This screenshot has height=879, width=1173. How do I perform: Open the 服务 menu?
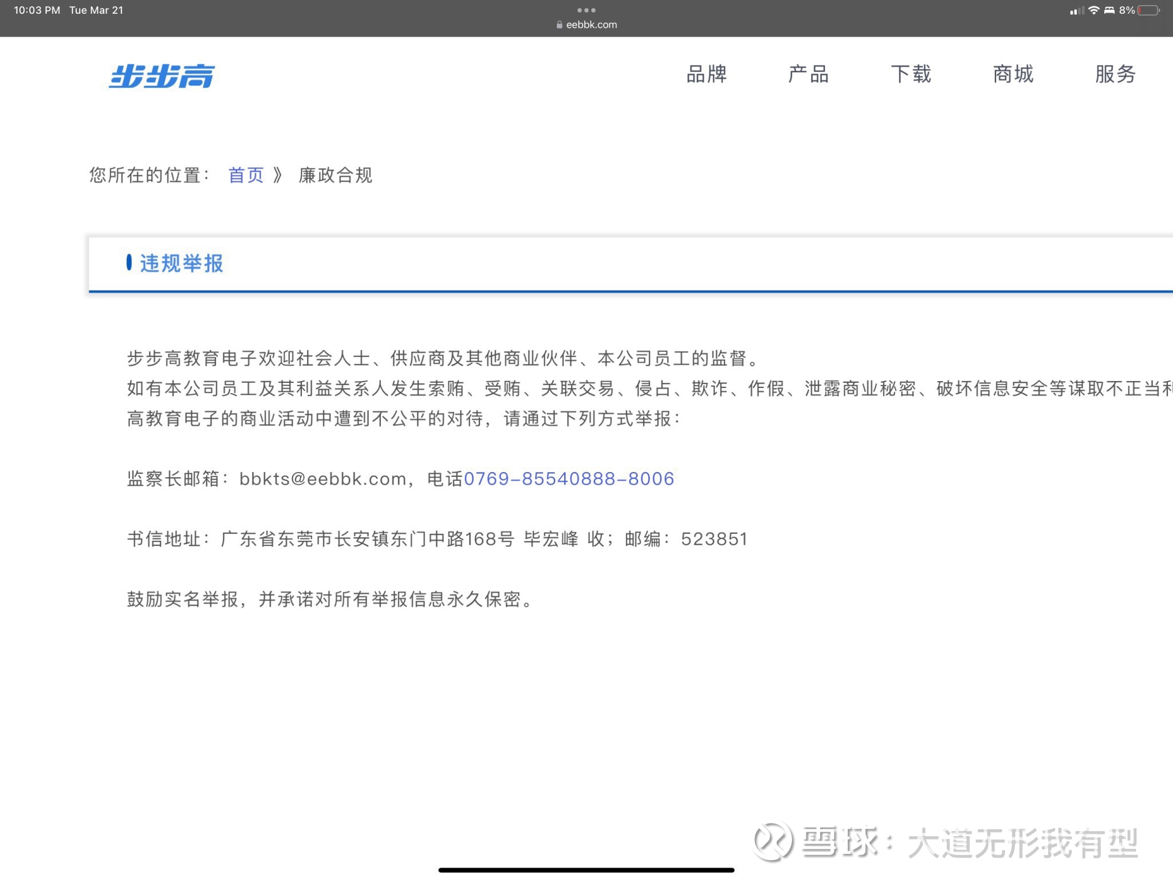[x=1115, y=74]
